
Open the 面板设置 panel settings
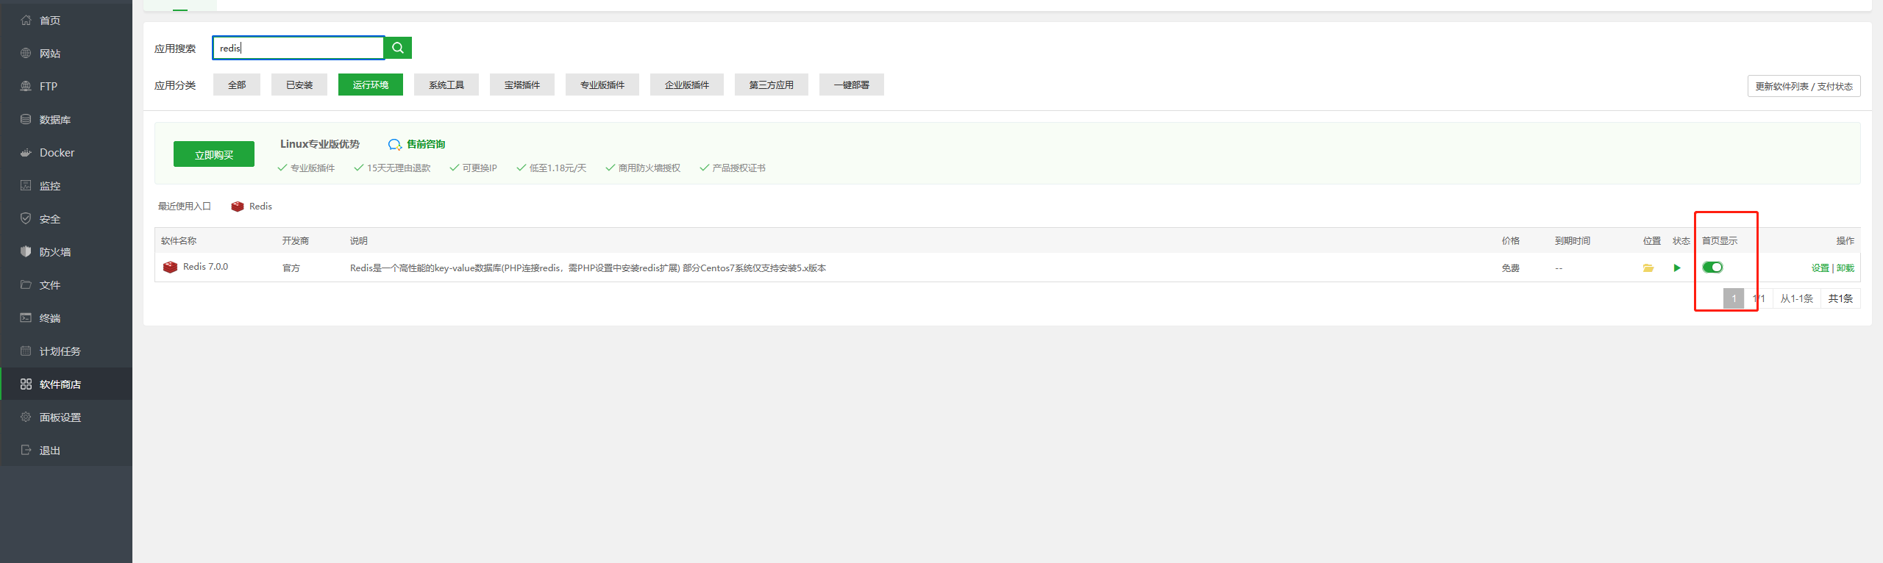(66, 417)
